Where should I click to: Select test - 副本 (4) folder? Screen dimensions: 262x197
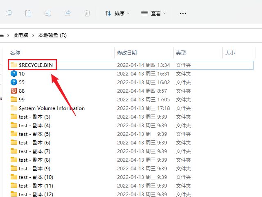tap(34, 126)
